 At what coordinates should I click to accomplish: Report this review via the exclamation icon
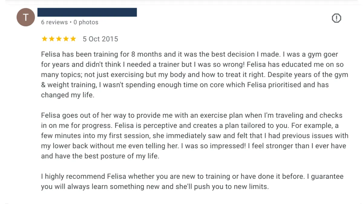[x=336, y=18]
